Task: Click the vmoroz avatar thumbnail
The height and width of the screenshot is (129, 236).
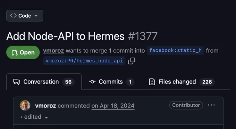Action: coord(25,105)
